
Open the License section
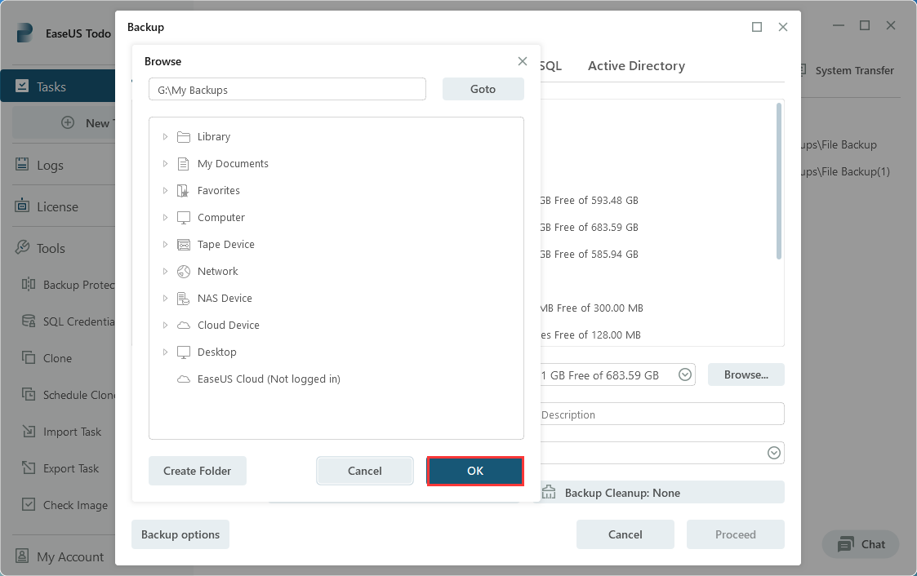57,206
